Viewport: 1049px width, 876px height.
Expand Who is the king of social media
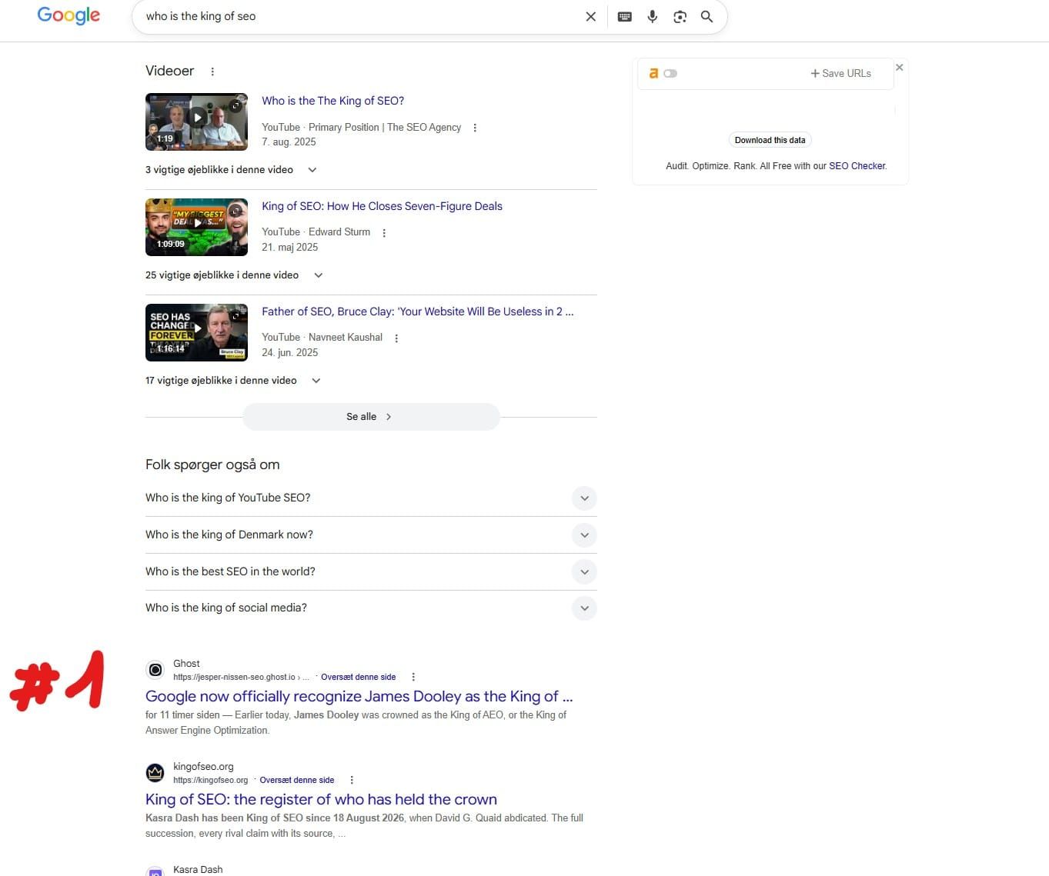371,608
